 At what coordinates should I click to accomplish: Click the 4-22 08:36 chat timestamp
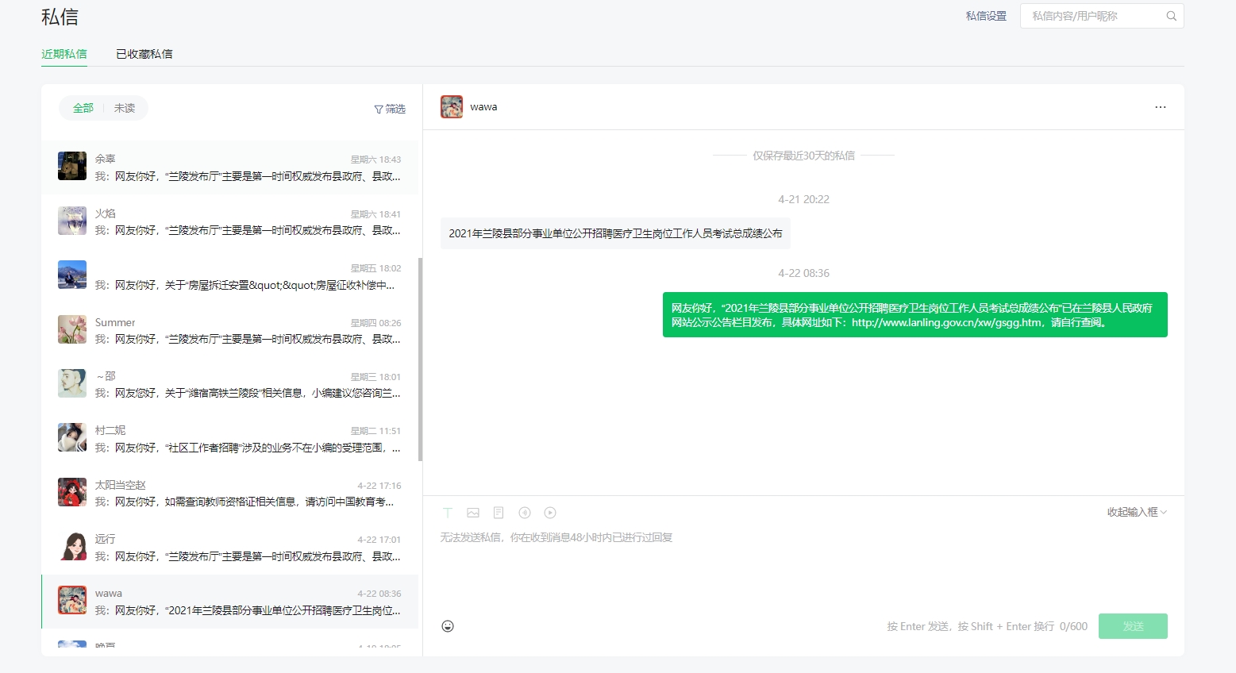tap(803, 273)
